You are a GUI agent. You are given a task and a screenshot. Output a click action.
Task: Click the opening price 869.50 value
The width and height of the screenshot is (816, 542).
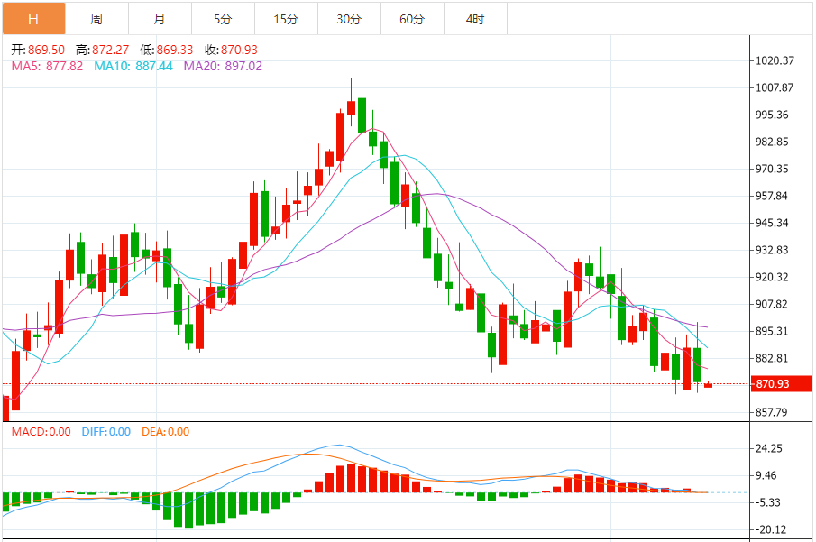pos(46,50)
